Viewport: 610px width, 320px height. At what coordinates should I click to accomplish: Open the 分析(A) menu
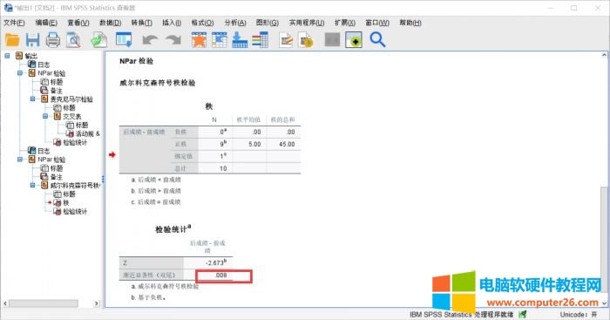pos(235,23)
